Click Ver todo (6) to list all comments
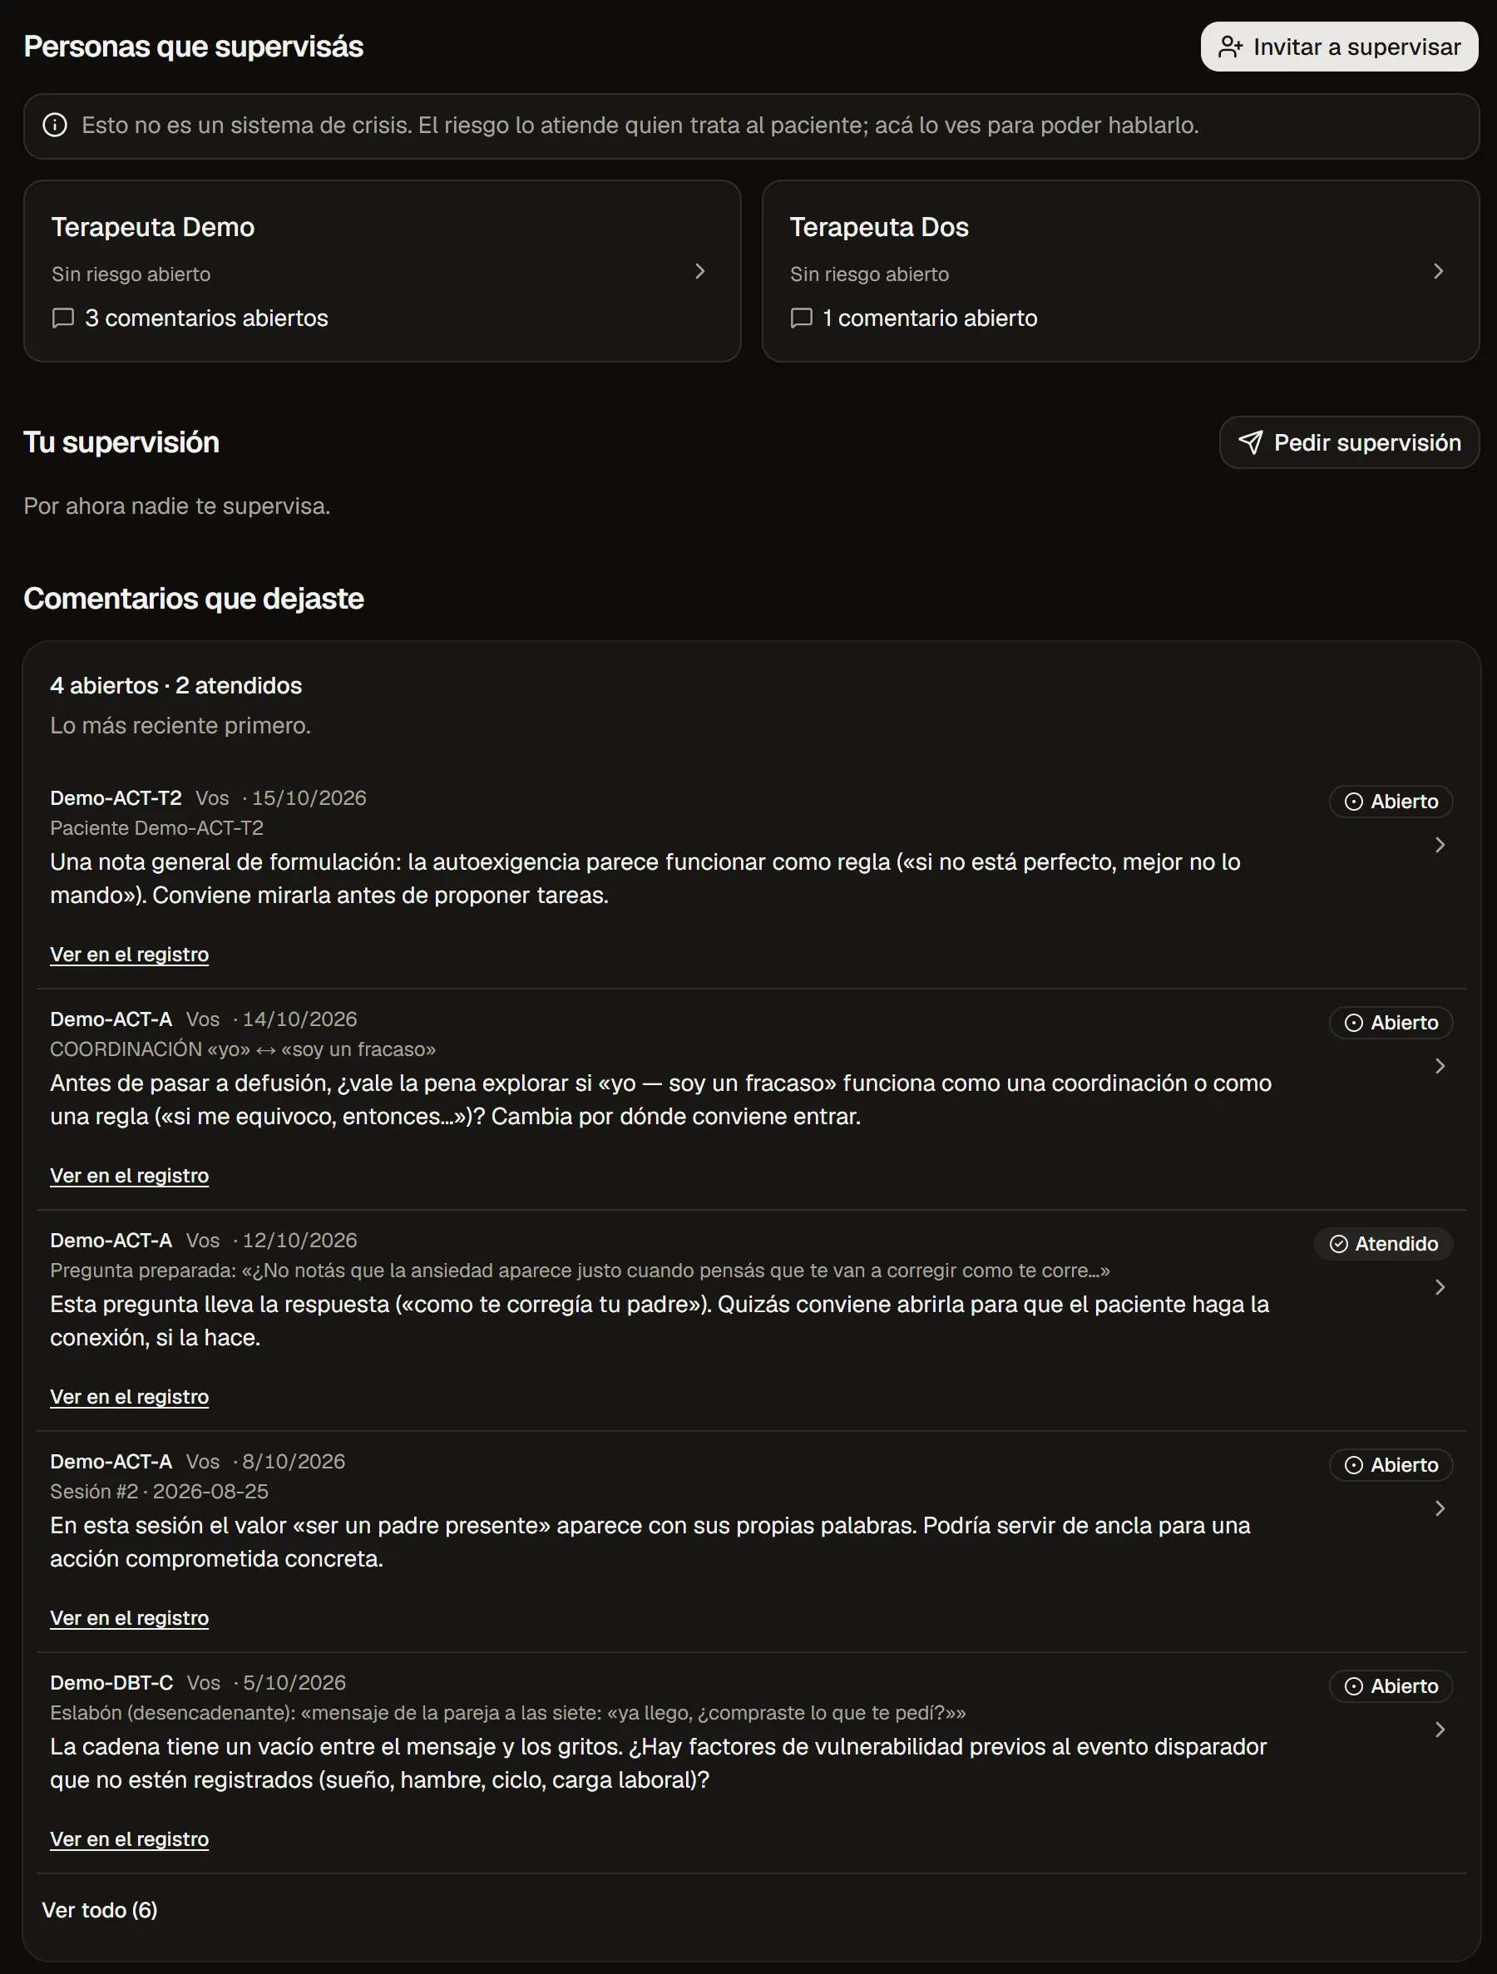This screenshot has height=1974, width=1497. [100, 1911]
